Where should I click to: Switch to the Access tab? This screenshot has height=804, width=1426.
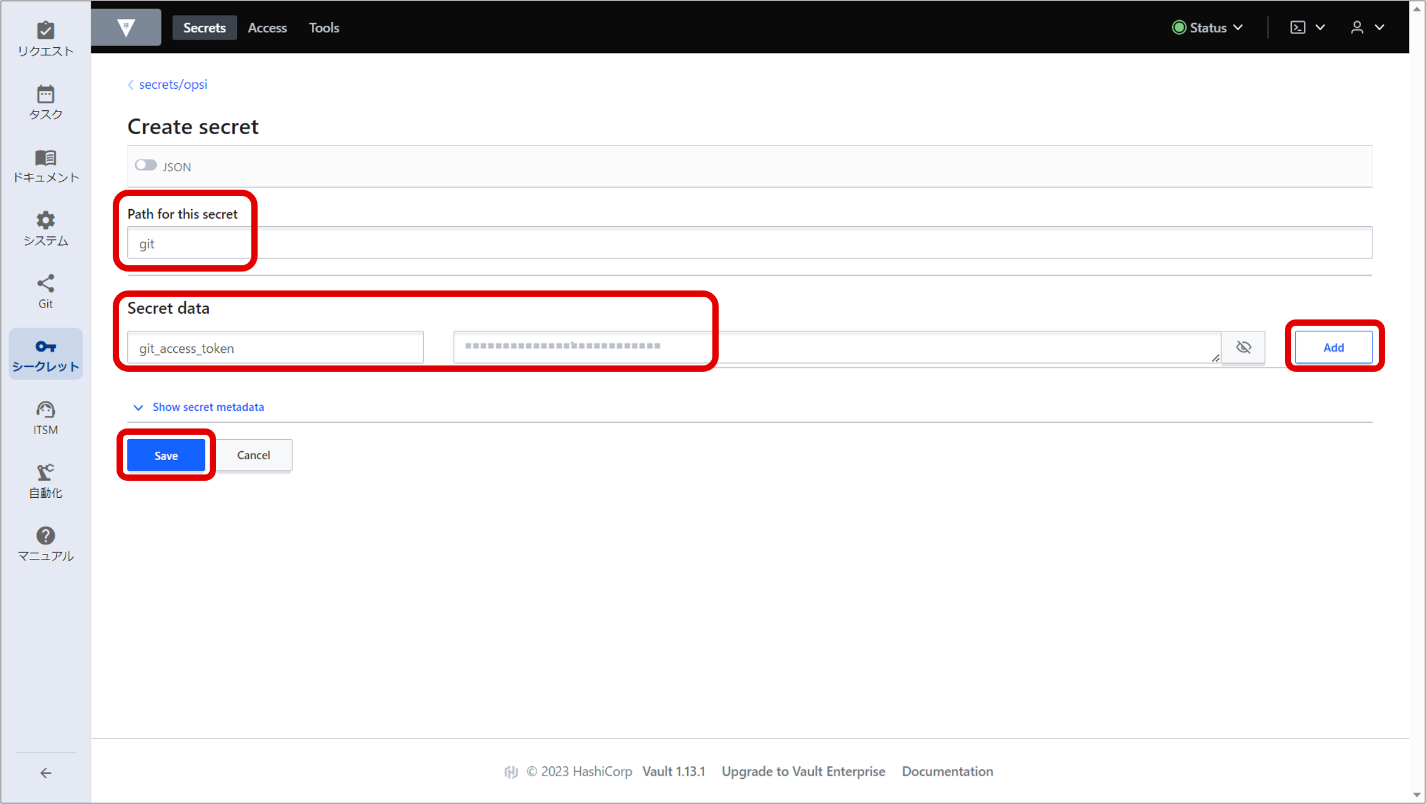[267, 27]
